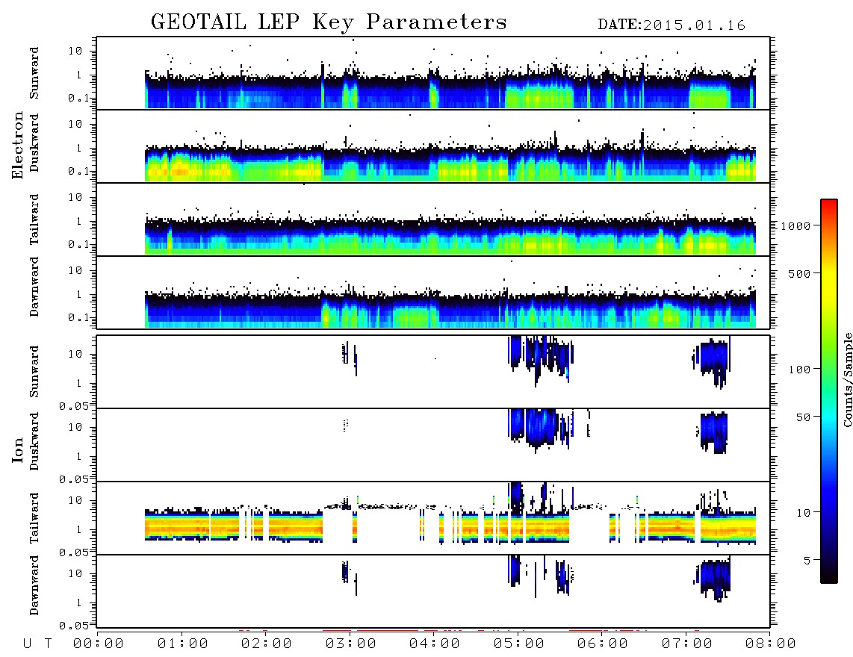Click the 100 colorbar tick value
853x657 pixels.
(799, 370)
